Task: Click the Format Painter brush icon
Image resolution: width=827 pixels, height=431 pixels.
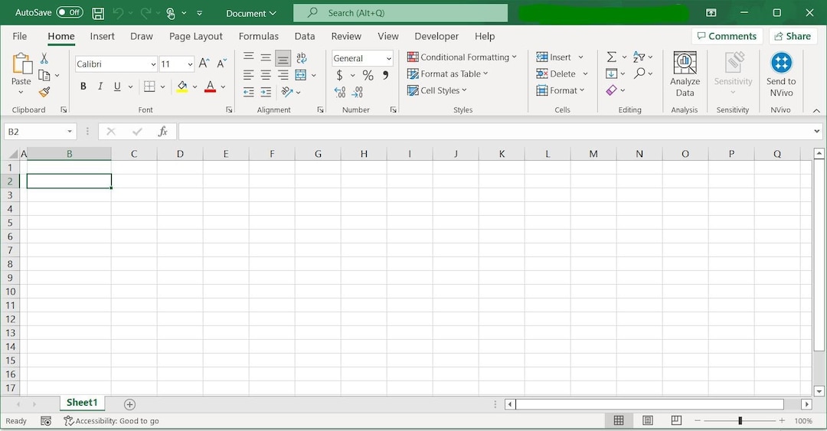Action: pyautogui.click(x=44, y=93)
